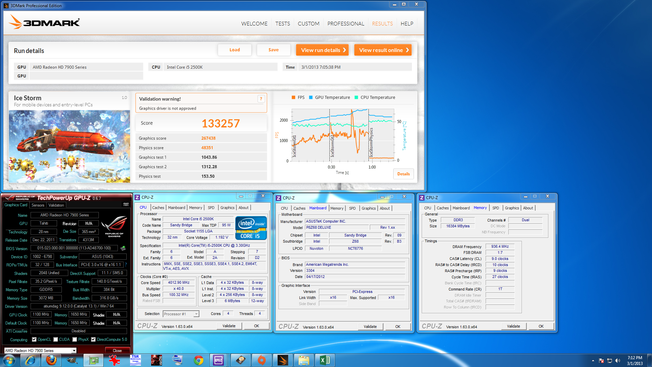Click the Ice Storm preview thumbnail

click(69, 146)
